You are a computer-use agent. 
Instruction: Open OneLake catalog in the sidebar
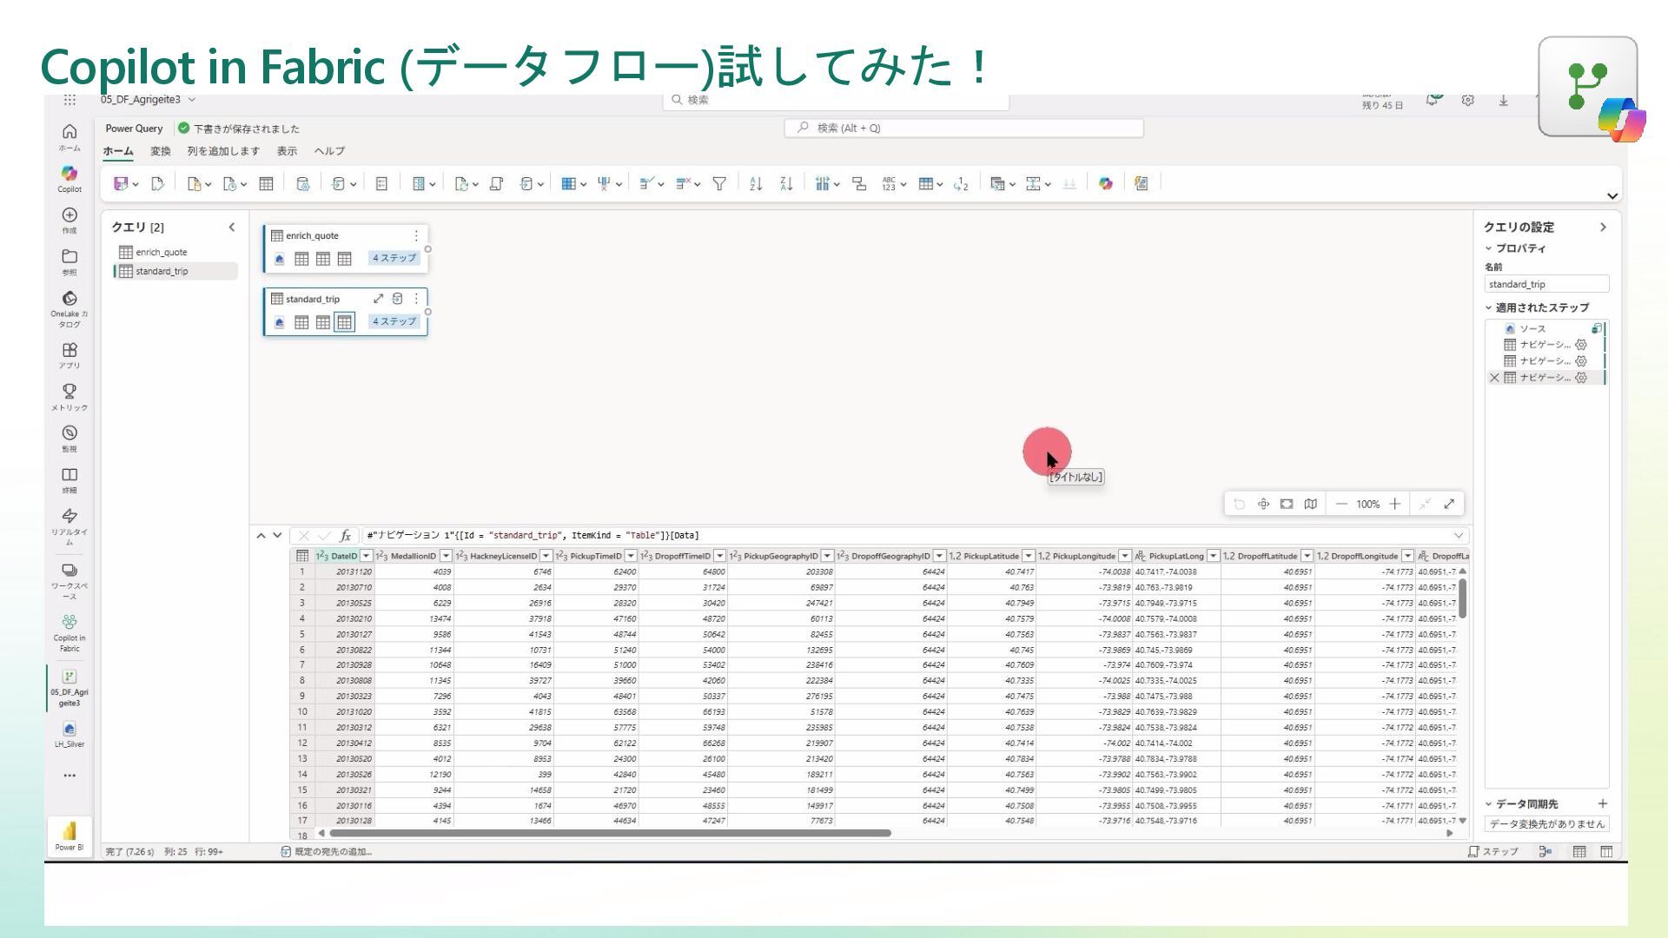(69, 308)
